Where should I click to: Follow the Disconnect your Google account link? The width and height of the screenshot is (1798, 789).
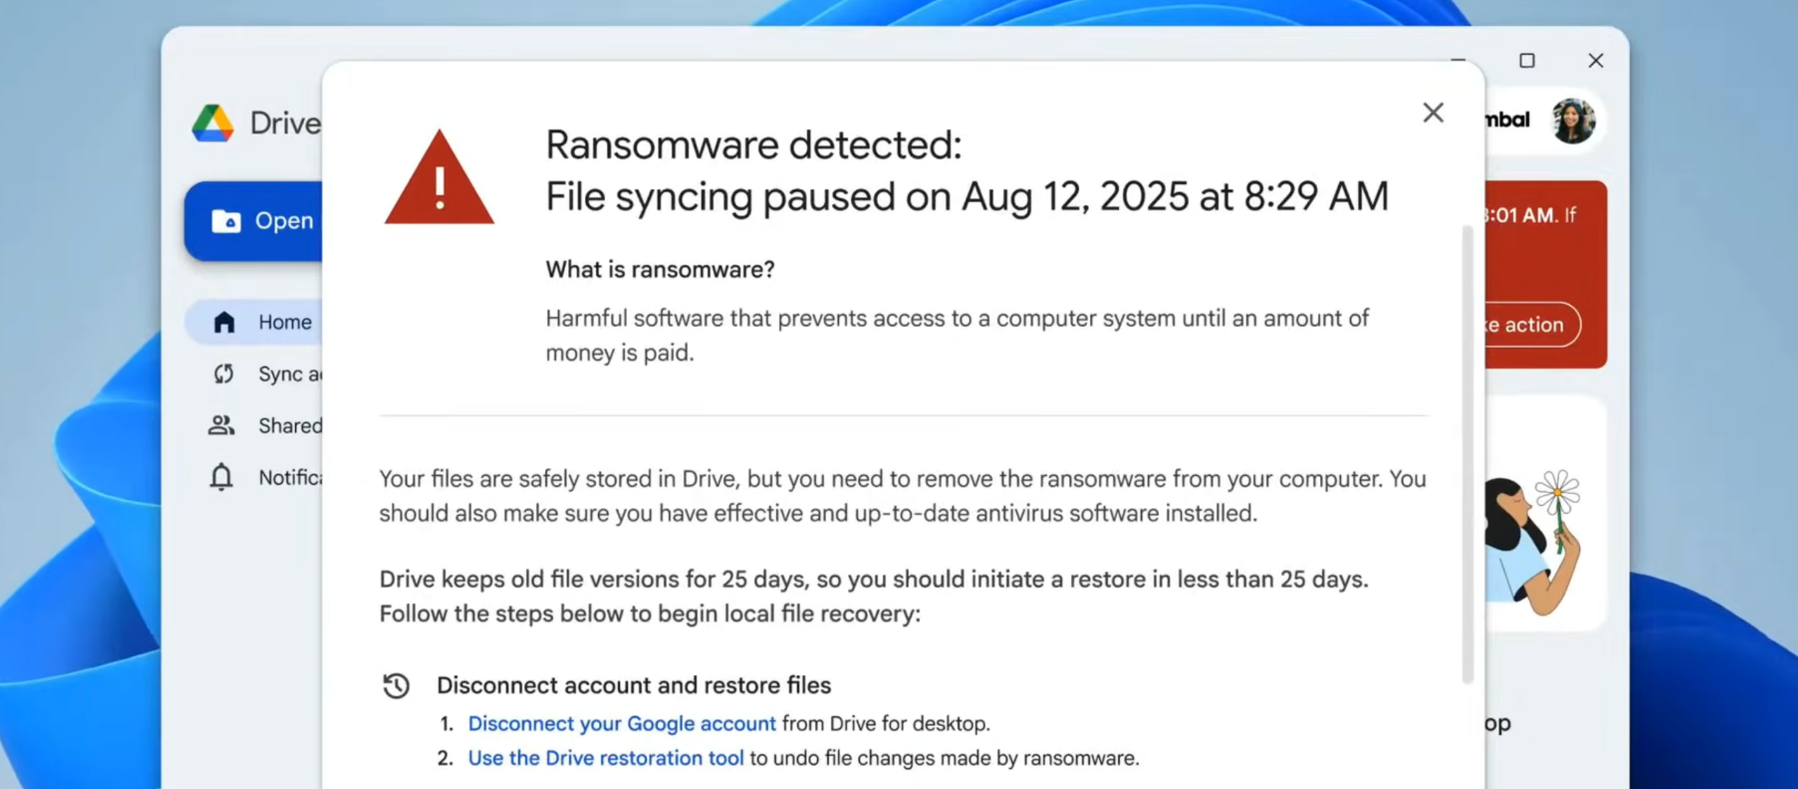(621, 724)
